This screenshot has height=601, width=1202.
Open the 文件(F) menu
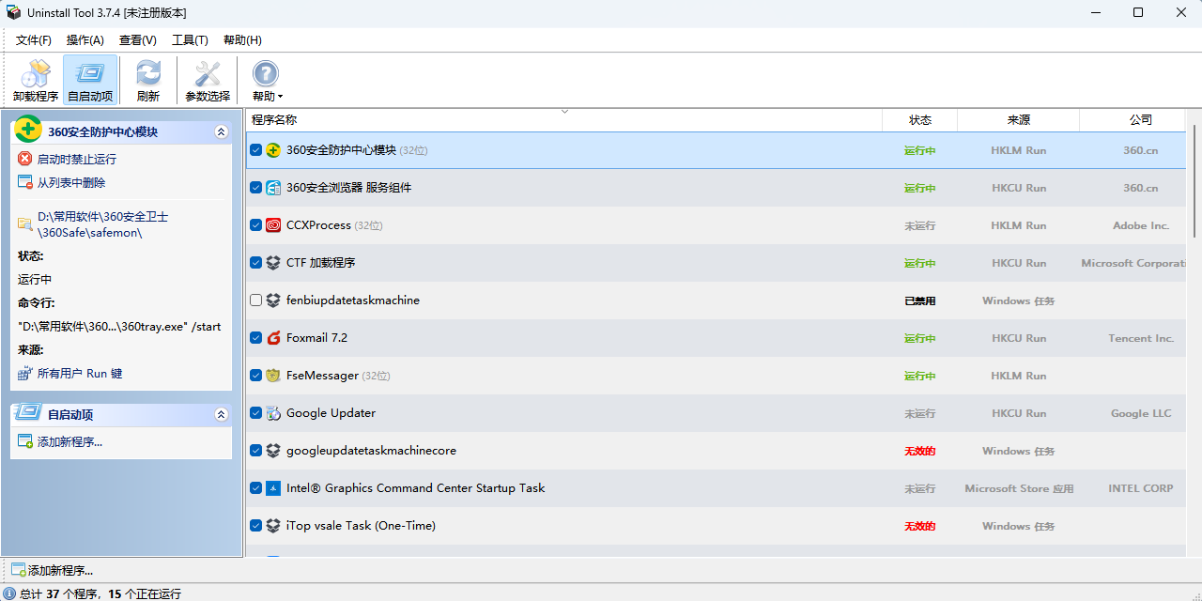(x=34, y=39)
